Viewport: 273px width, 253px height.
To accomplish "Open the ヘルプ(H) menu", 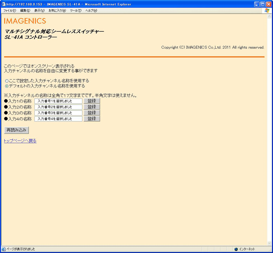I will 91,11.
